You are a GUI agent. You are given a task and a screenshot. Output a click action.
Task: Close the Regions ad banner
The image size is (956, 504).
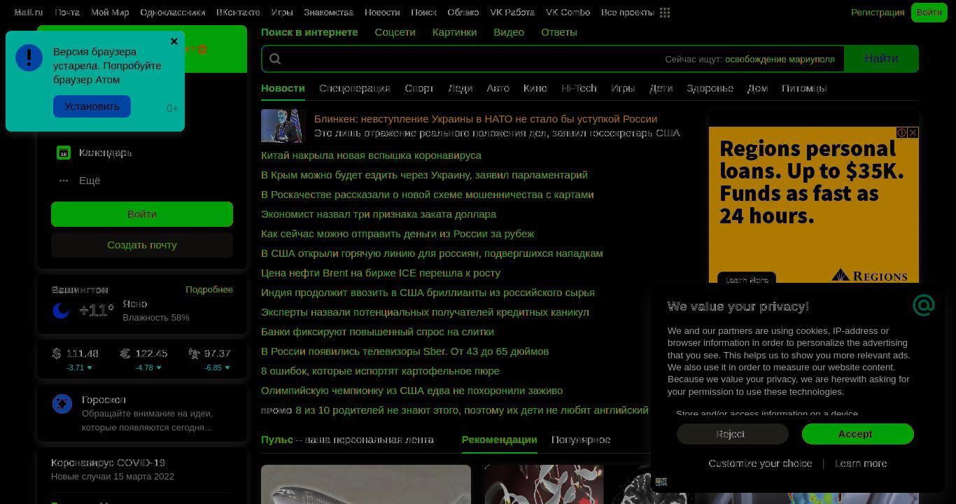(913, 132)
